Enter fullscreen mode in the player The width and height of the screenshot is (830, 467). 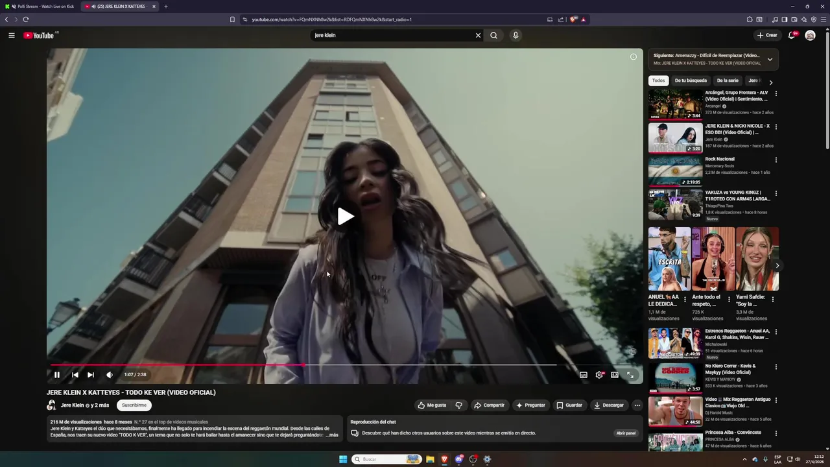tap(630, 375)
